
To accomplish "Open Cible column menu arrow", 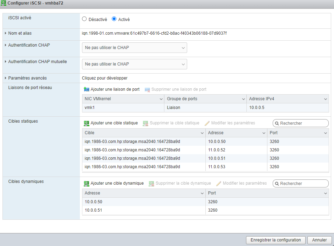I will (x=202, y=133).
